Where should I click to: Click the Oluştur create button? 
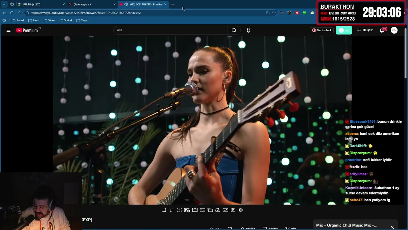click(x=365, y=30)
